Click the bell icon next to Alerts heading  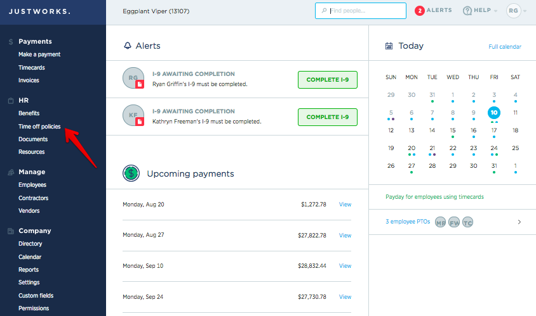coord(128,46)
